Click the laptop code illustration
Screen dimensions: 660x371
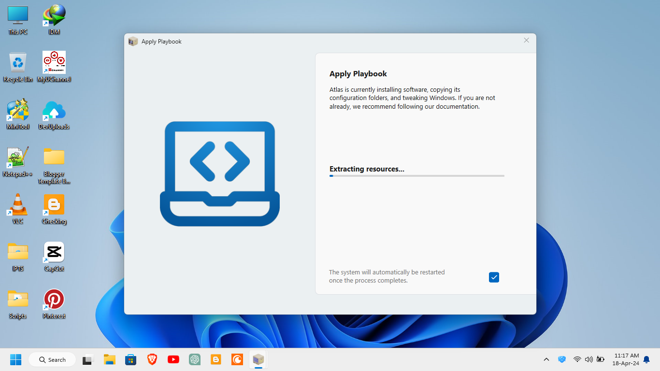tap(220, 174)
